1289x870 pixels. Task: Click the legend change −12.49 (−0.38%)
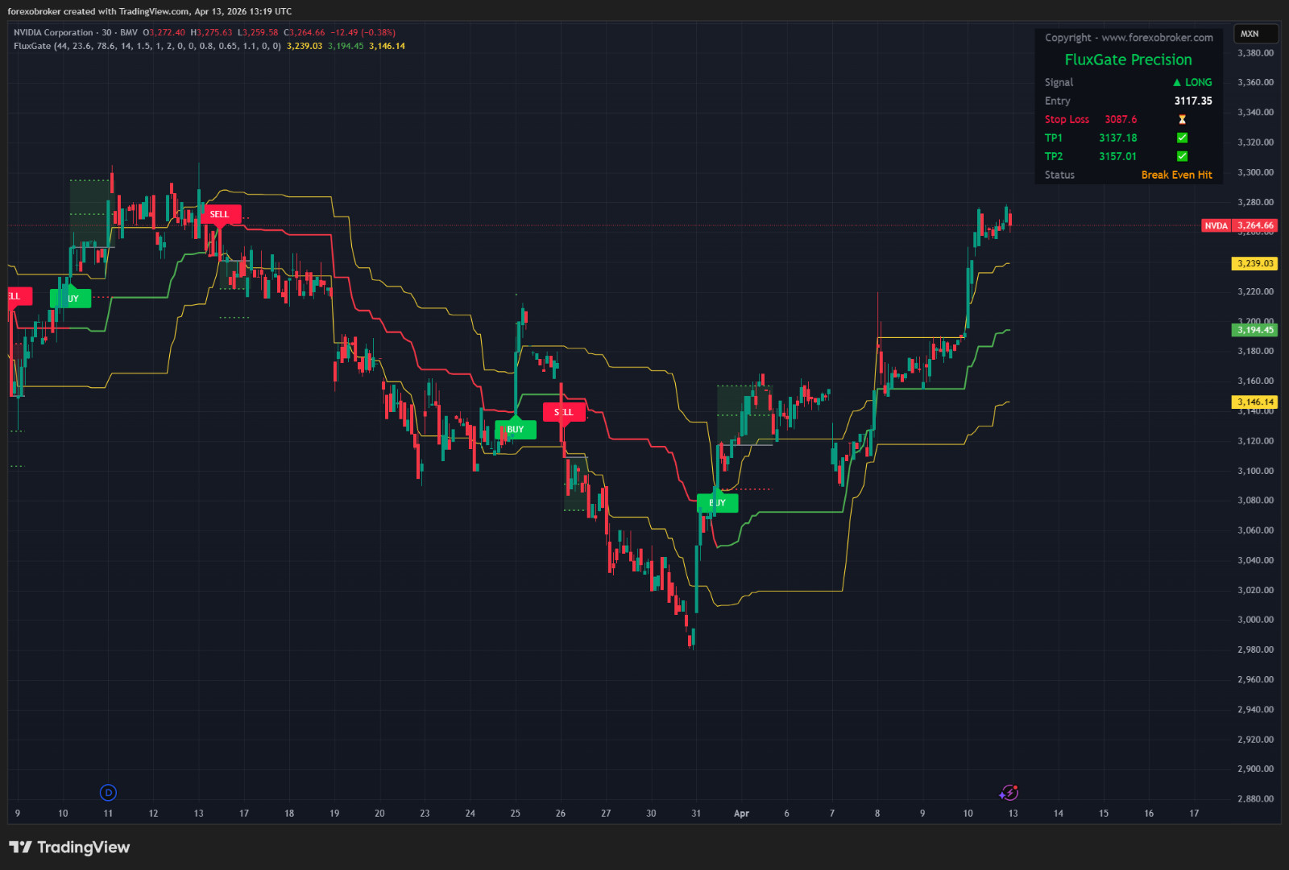[x=363, y=32]
